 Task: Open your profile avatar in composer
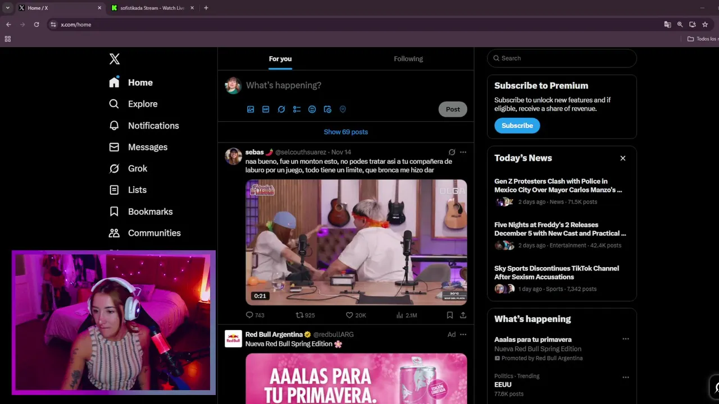tap(233, 85)
